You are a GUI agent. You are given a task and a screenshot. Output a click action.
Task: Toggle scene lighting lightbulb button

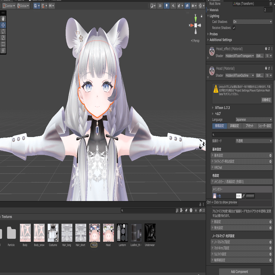(167, 6)
